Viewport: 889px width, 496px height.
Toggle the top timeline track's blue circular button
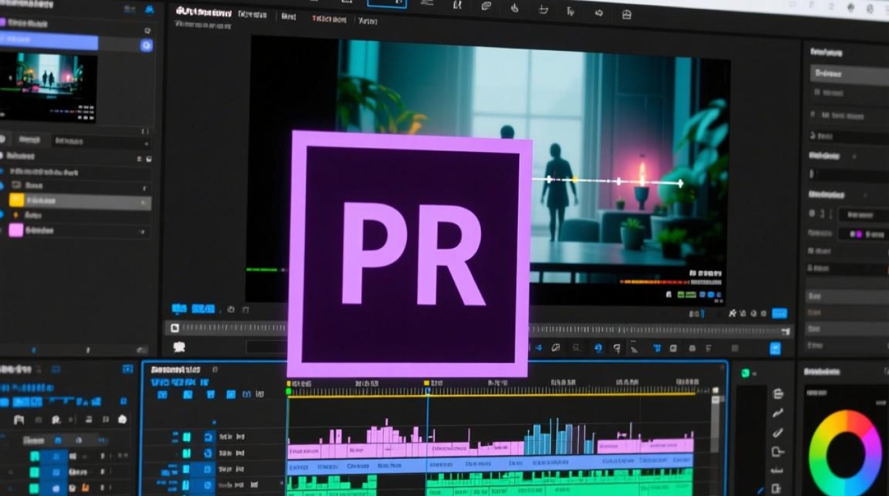click(x=208, y=437)
